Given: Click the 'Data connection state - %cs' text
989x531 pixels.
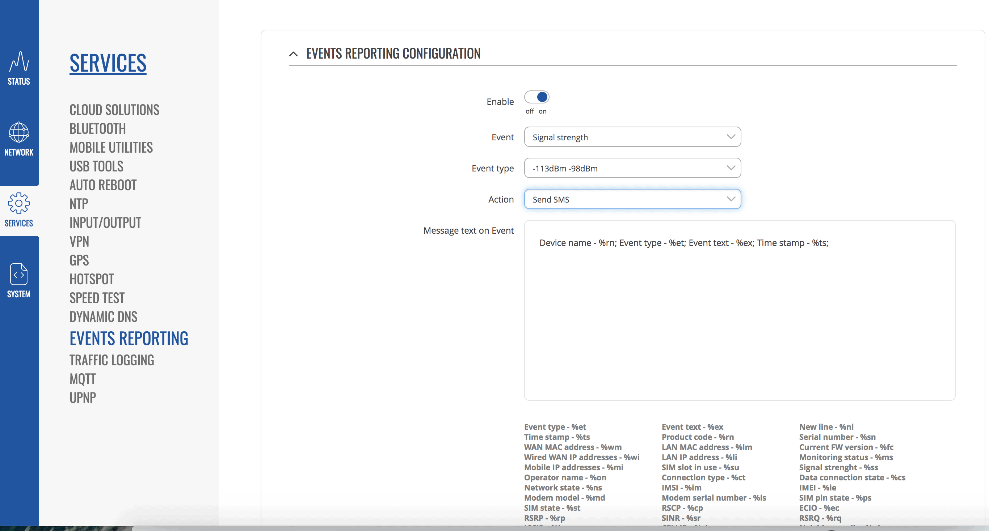Looking at the screenshot, I should (x=852, y=477).
